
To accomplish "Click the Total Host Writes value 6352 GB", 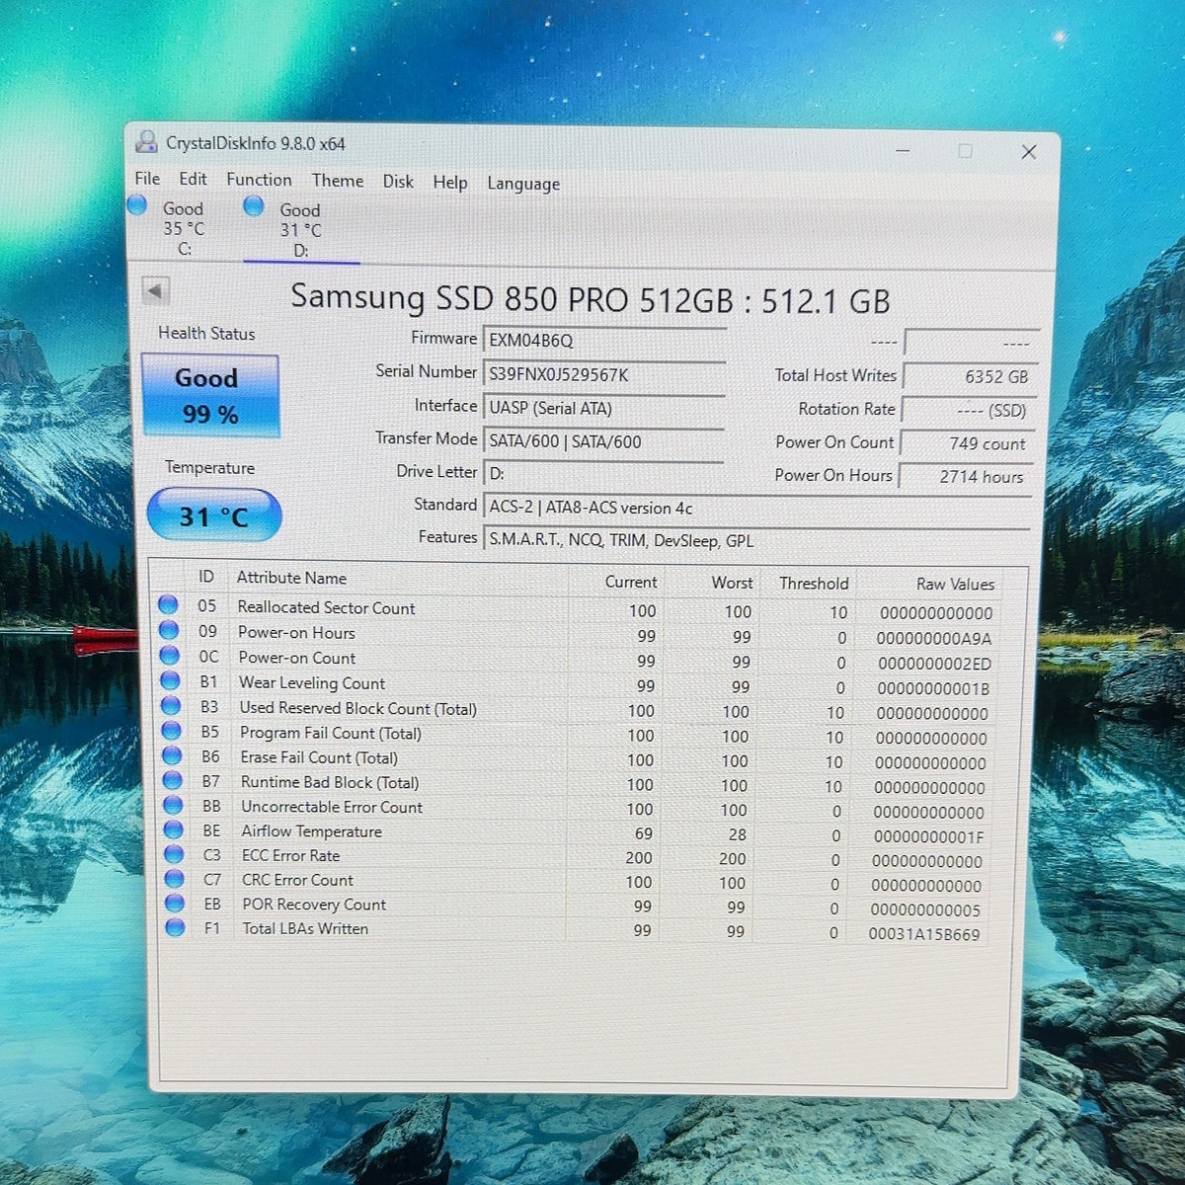I will click(x=969, y=376).
